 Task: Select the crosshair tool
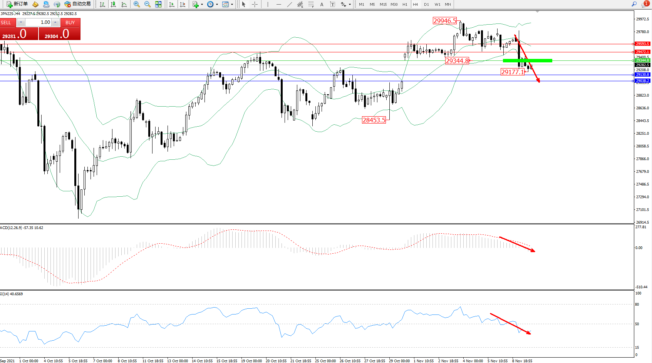point(255,4)
